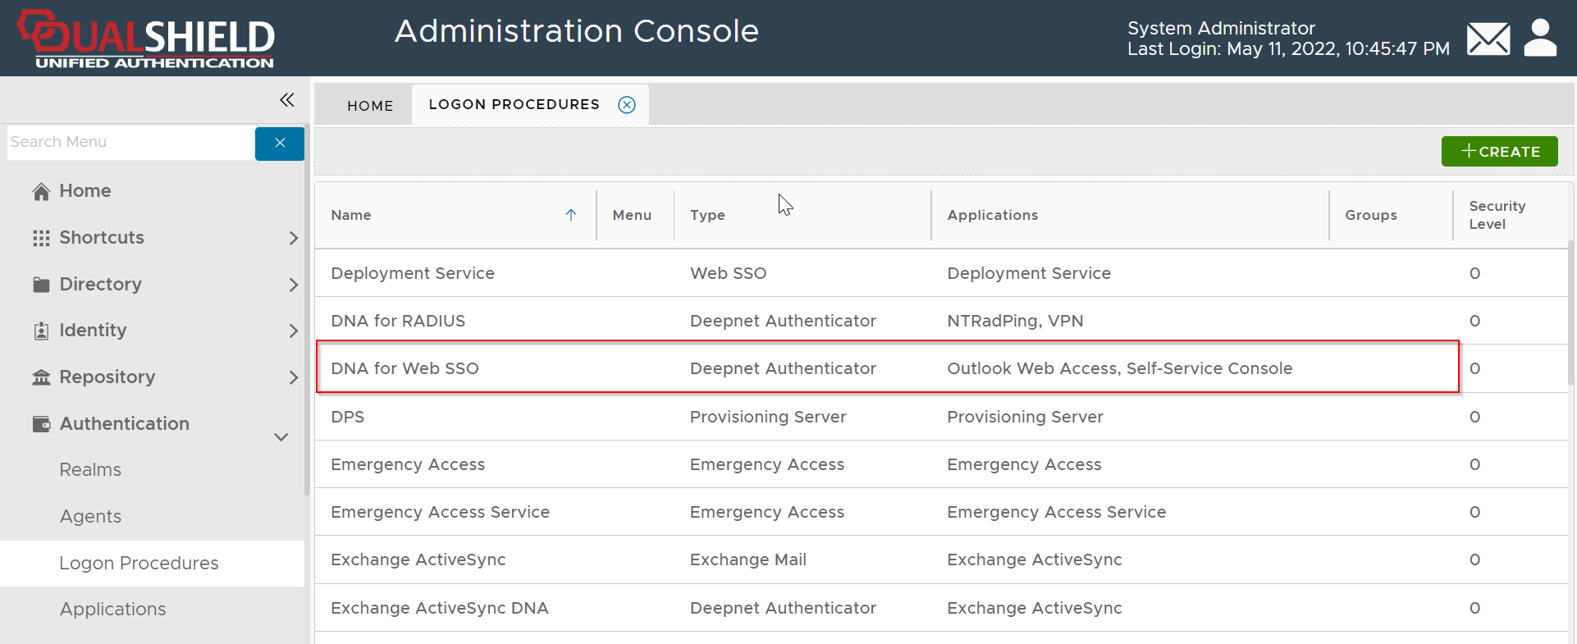1577x644 pixels.
Task: Click the Home house icon in sidebar
Action: 41,191
